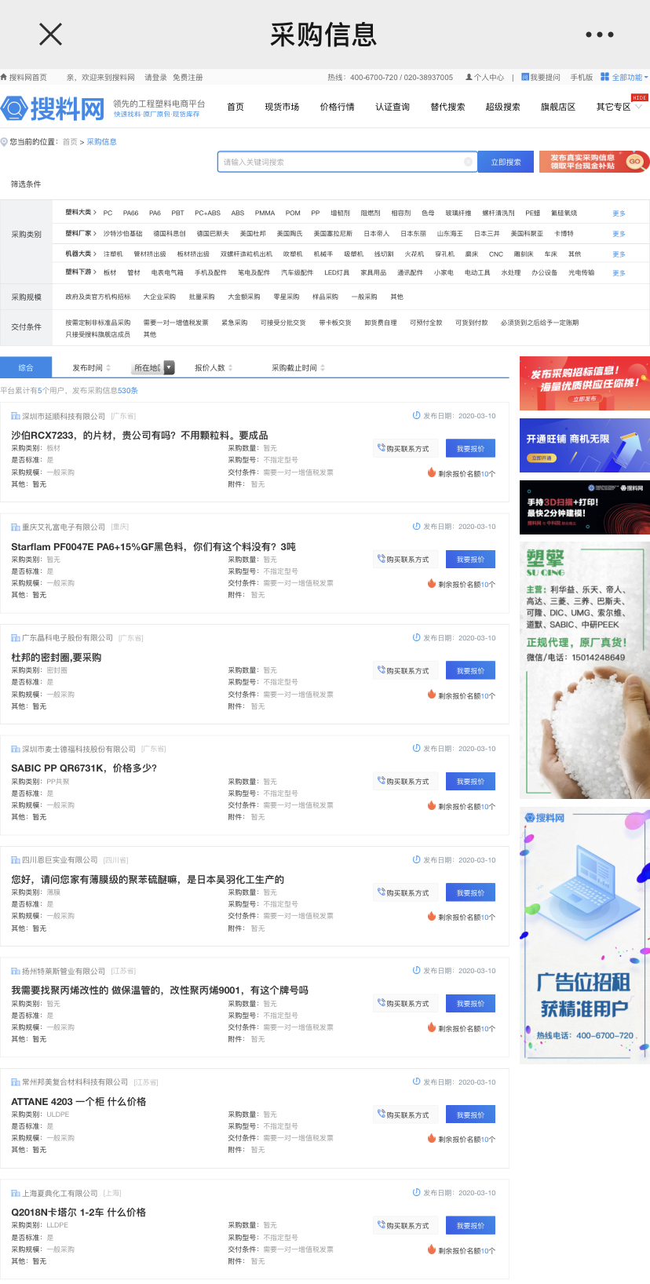The image size is (650, 1284).
Task: Click the clear icon in search box
Action: pos(468,162)
